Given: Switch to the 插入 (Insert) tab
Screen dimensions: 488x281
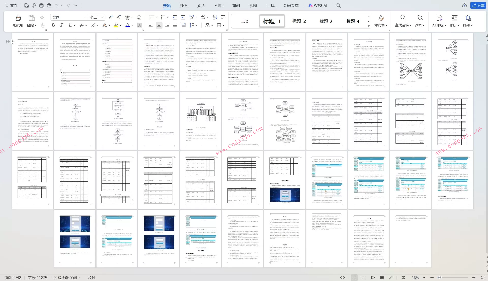Looking at the screenshot, I should (184, 6).
